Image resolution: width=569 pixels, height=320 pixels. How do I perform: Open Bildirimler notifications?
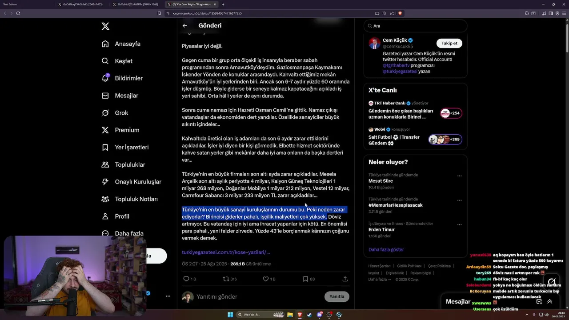pyautogui.click(x=122, y=78)
